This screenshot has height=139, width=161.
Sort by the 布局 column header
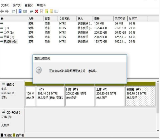pos(35,19)
